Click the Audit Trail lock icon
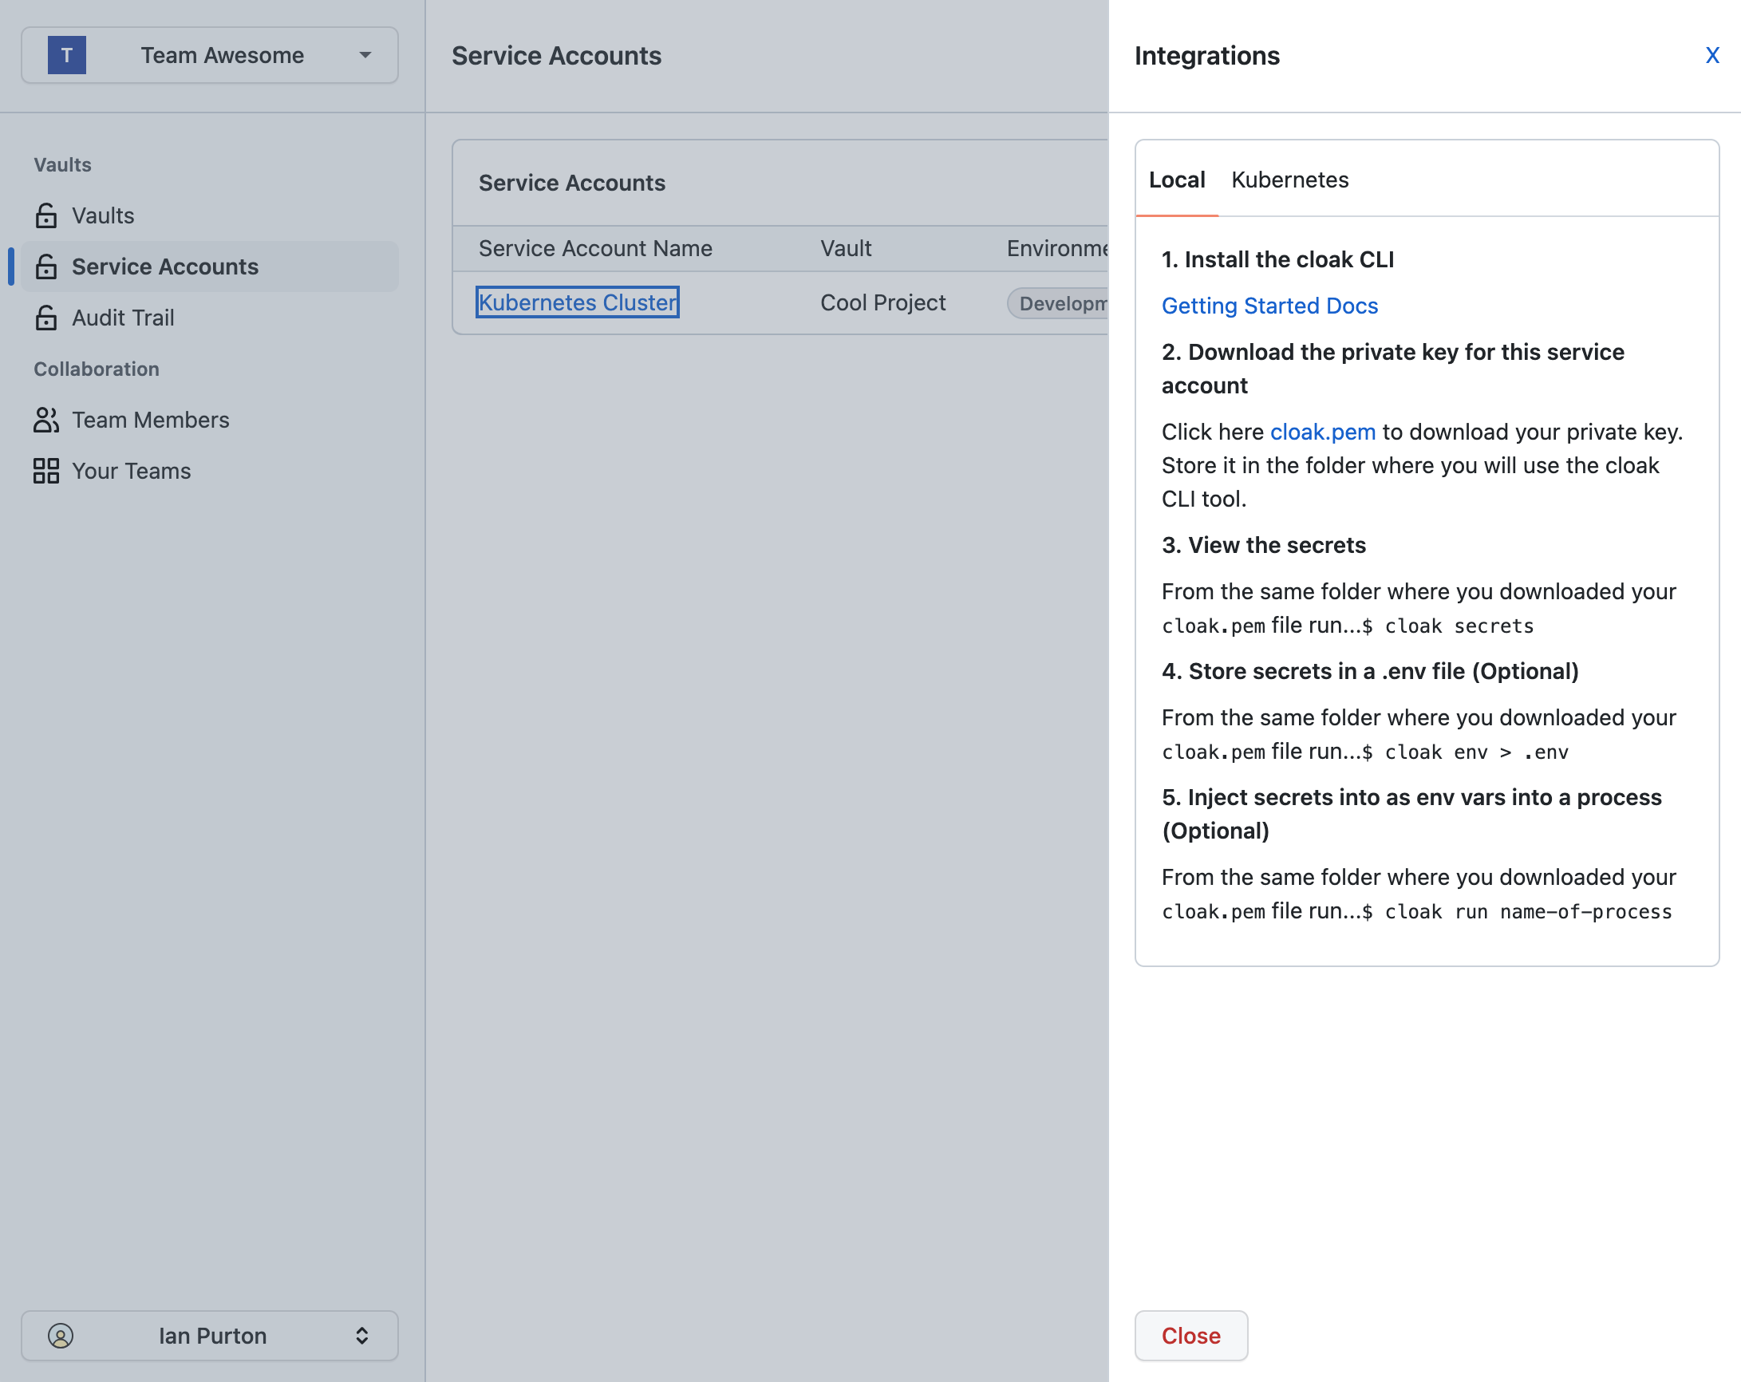Viewport: 1741px width, 1382px height. (46, 318)
